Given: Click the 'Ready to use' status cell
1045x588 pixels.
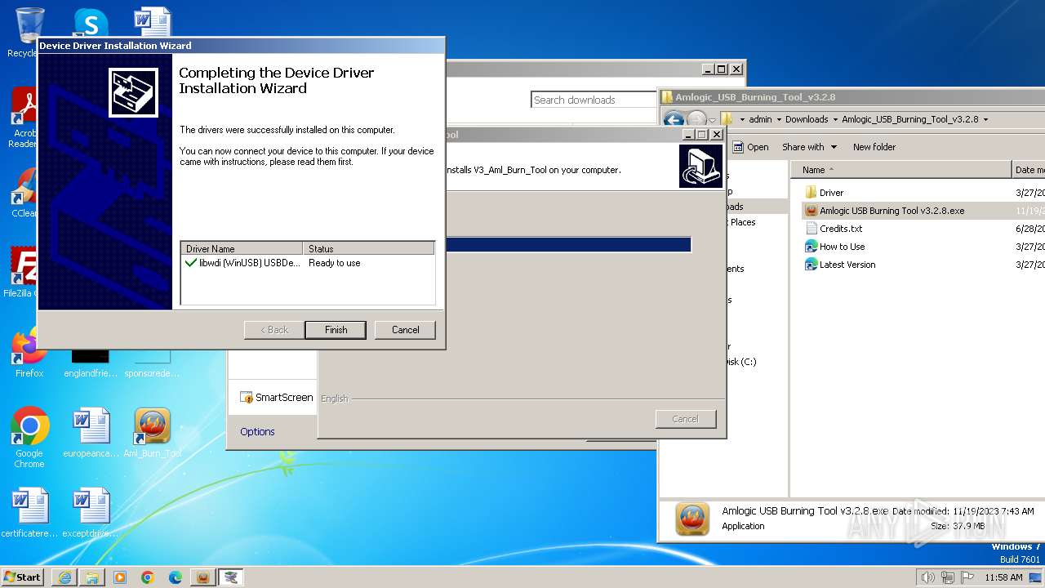Looking at the screenshot, I should pos(334,263).
